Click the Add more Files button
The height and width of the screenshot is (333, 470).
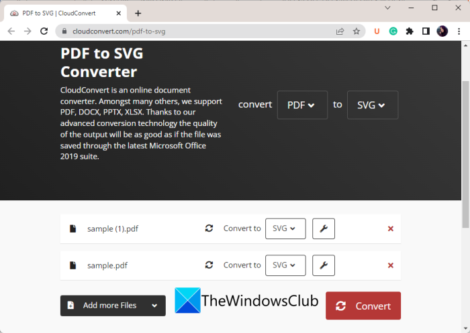[113, 306]
